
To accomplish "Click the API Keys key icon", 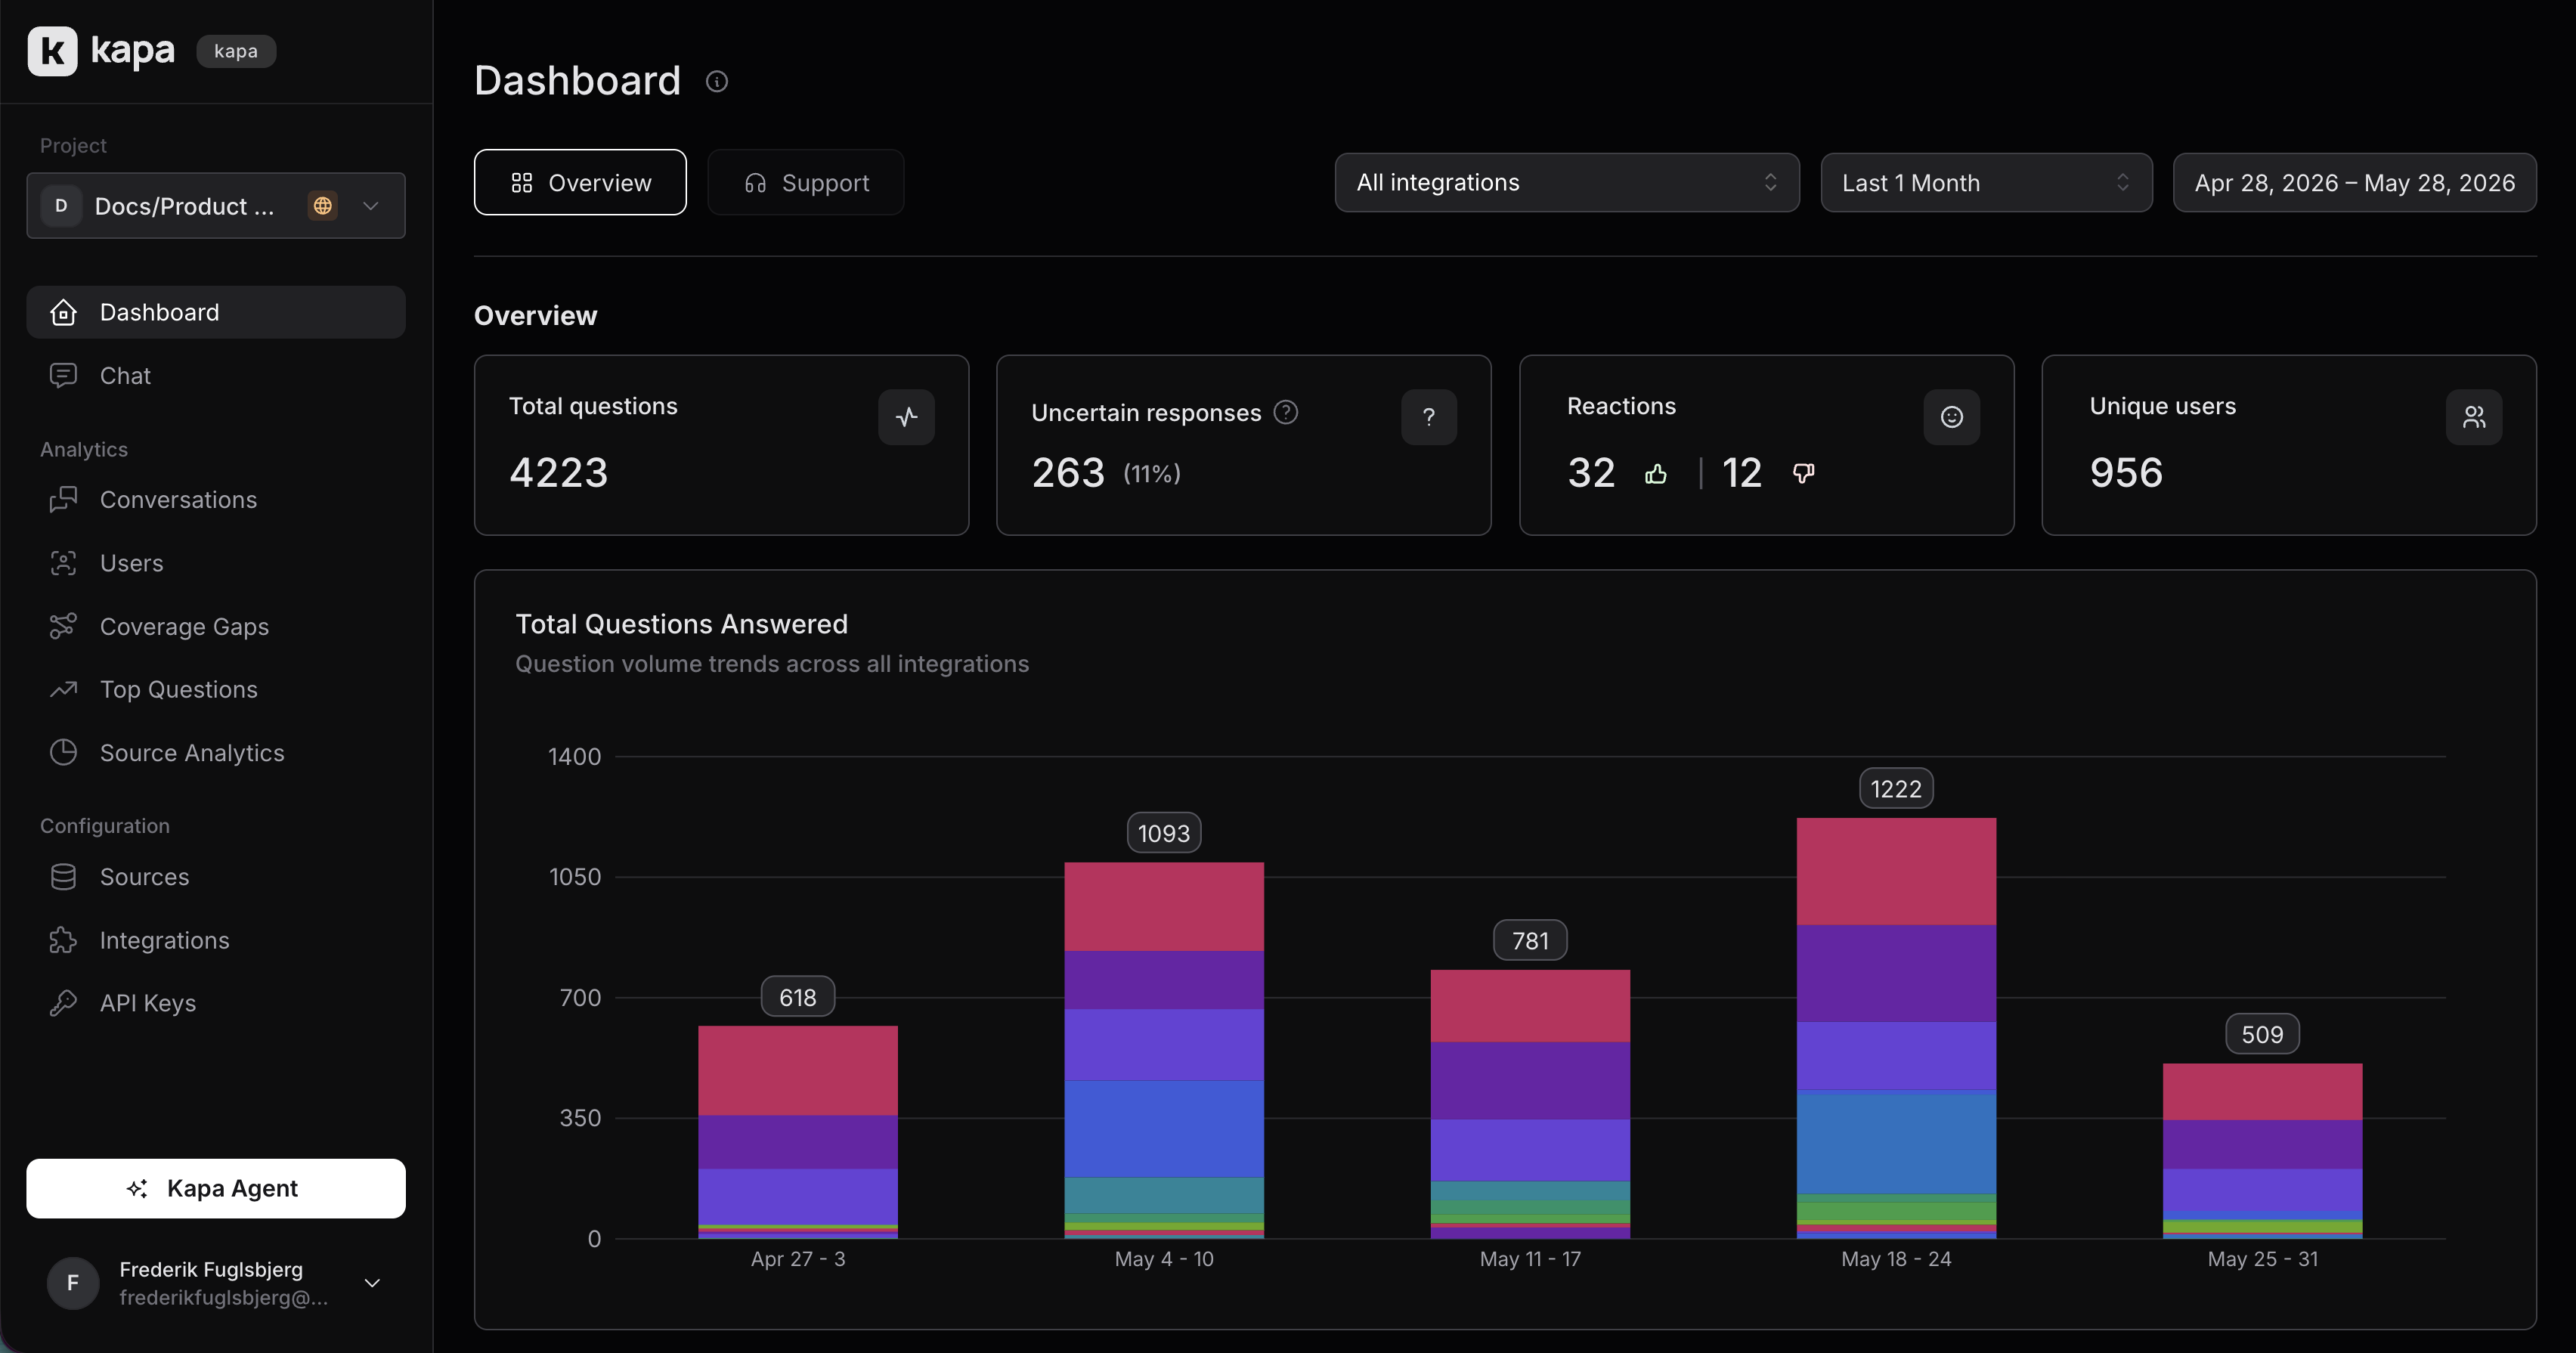I will [x=63, y=1003].
